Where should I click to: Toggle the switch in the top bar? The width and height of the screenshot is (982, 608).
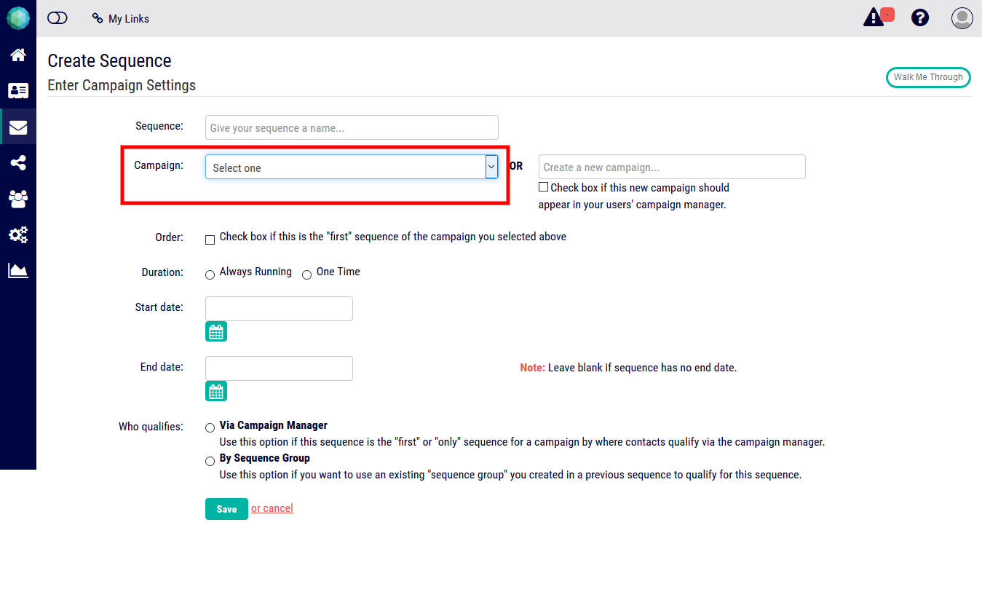click(58, 18)
